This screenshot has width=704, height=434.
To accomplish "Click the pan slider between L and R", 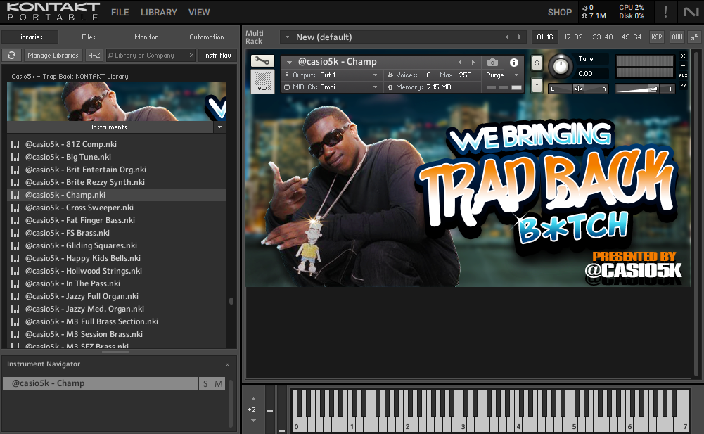I will [x=578, y=89].
